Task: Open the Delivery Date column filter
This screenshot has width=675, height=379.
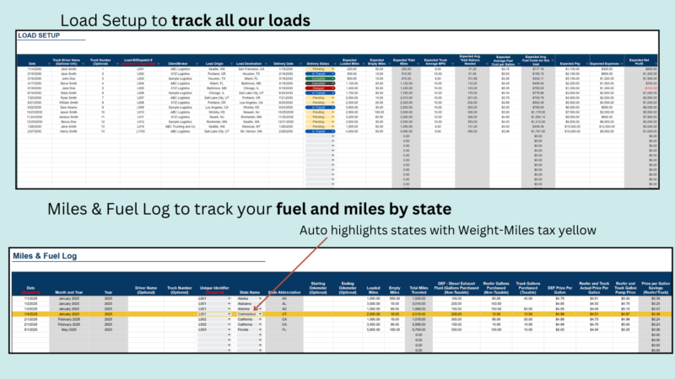Action: click(x=300, y=64)
